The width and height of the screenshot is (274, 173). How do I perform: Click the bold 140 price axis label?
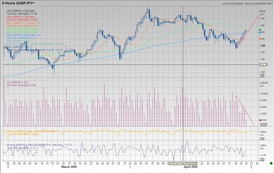(263, 46)
